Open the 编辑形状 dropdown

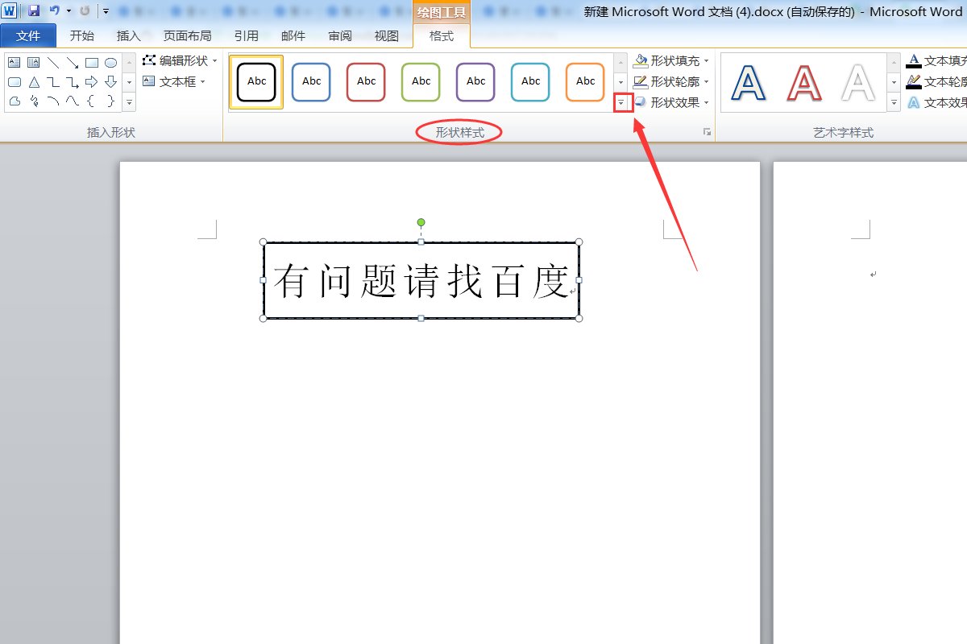click(180, 60)
